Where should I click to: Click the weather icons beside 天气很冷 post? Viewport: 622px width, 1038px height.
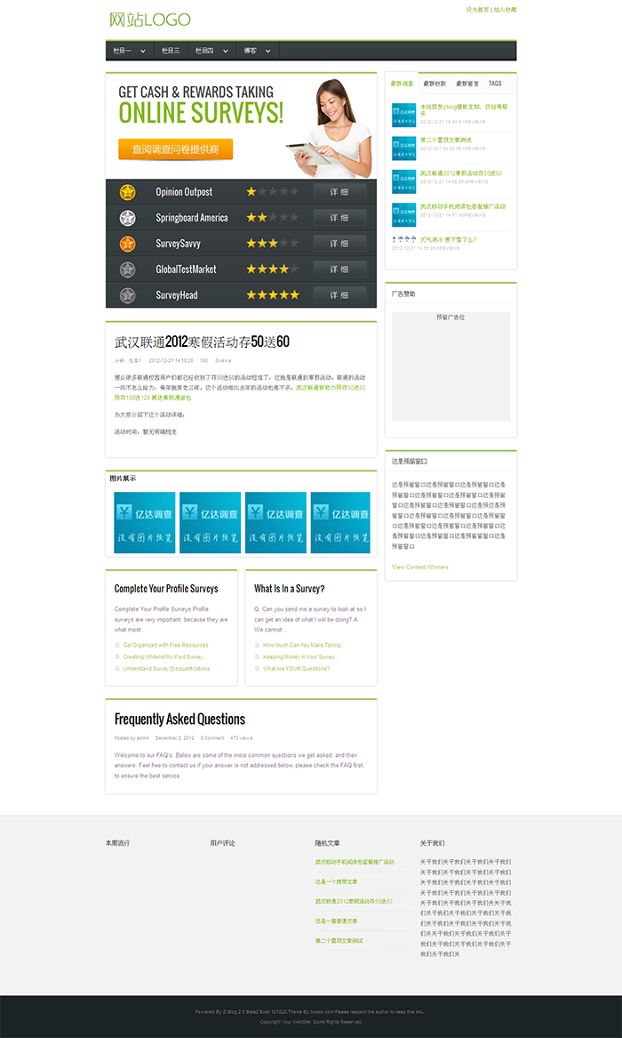tap(404, 239)
